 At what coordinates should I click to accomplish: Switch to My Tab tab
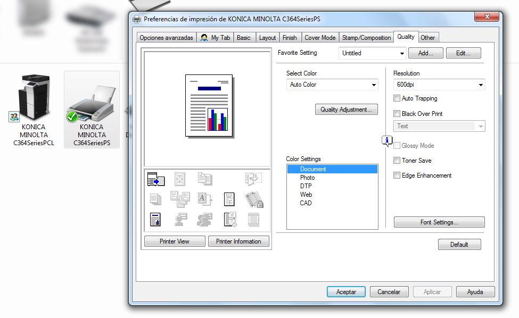click(215, 38)
